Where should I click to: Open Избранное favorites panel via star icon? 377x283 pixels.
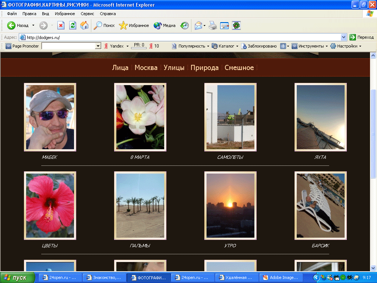coord(123,25)
